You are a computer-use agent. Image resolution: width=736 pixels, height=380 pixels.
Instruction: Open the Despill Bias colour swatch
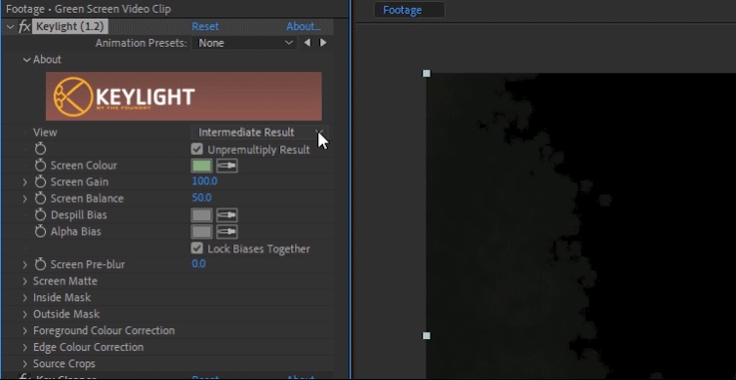(x=202, y=215)
